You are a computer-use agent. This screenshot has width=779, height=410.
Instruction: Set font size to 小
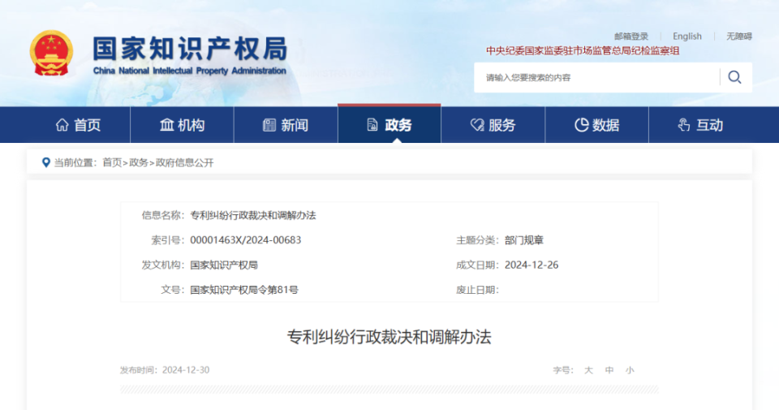(x=630, y=370)
